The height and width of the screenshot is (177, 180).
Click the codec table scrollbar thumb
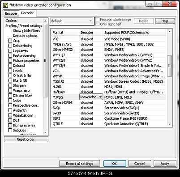[169, 66]
